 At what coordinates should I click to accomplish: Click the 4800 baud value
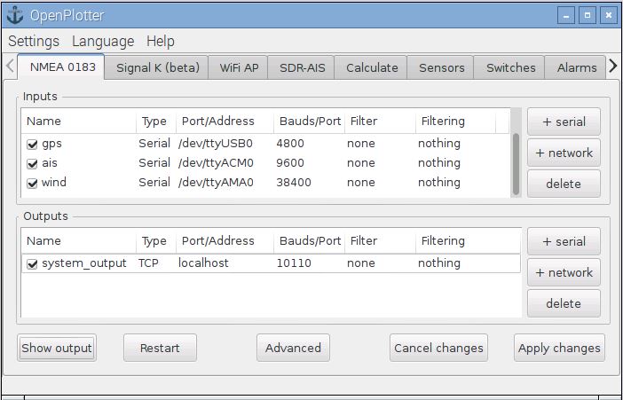tap(290, 144)
